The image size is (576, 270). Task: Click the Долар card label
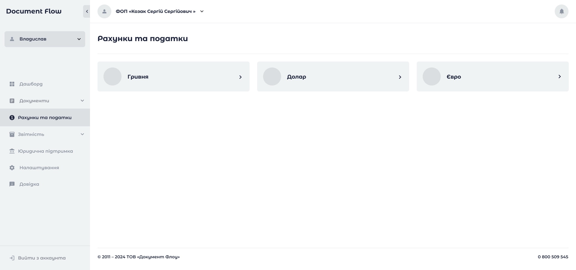[296, 77]
